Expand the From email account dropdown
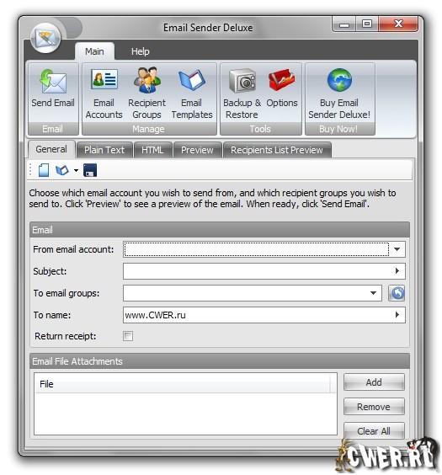This screenshot has height=475, width=442. click(397, 249)
